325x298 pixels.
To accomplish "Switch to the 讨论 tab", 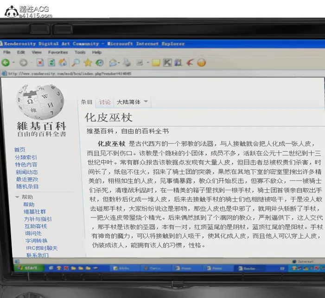I will 105,102.
